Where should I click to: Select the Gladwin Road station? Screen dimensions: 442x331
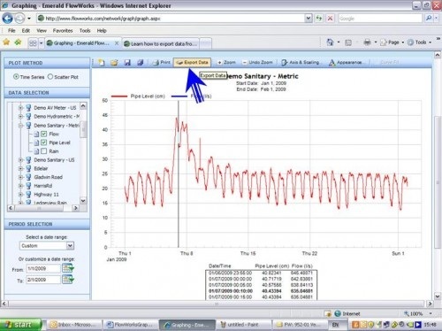[48, 177]
